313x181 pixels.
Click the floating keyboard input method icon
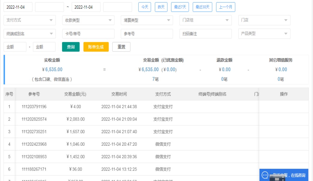pos(277,178)
